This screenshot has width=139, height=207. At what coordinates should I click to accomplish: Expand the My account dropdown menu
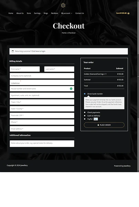click(67, 13)
